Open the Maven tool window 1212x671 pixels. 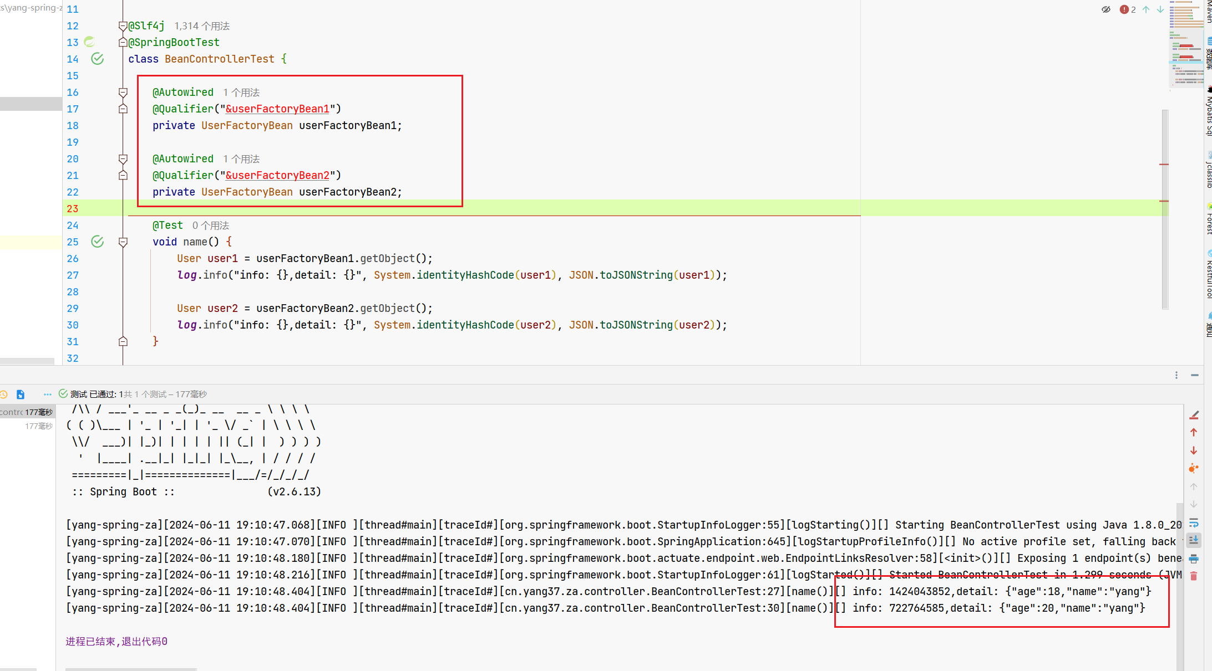(x=1208, y=11)
